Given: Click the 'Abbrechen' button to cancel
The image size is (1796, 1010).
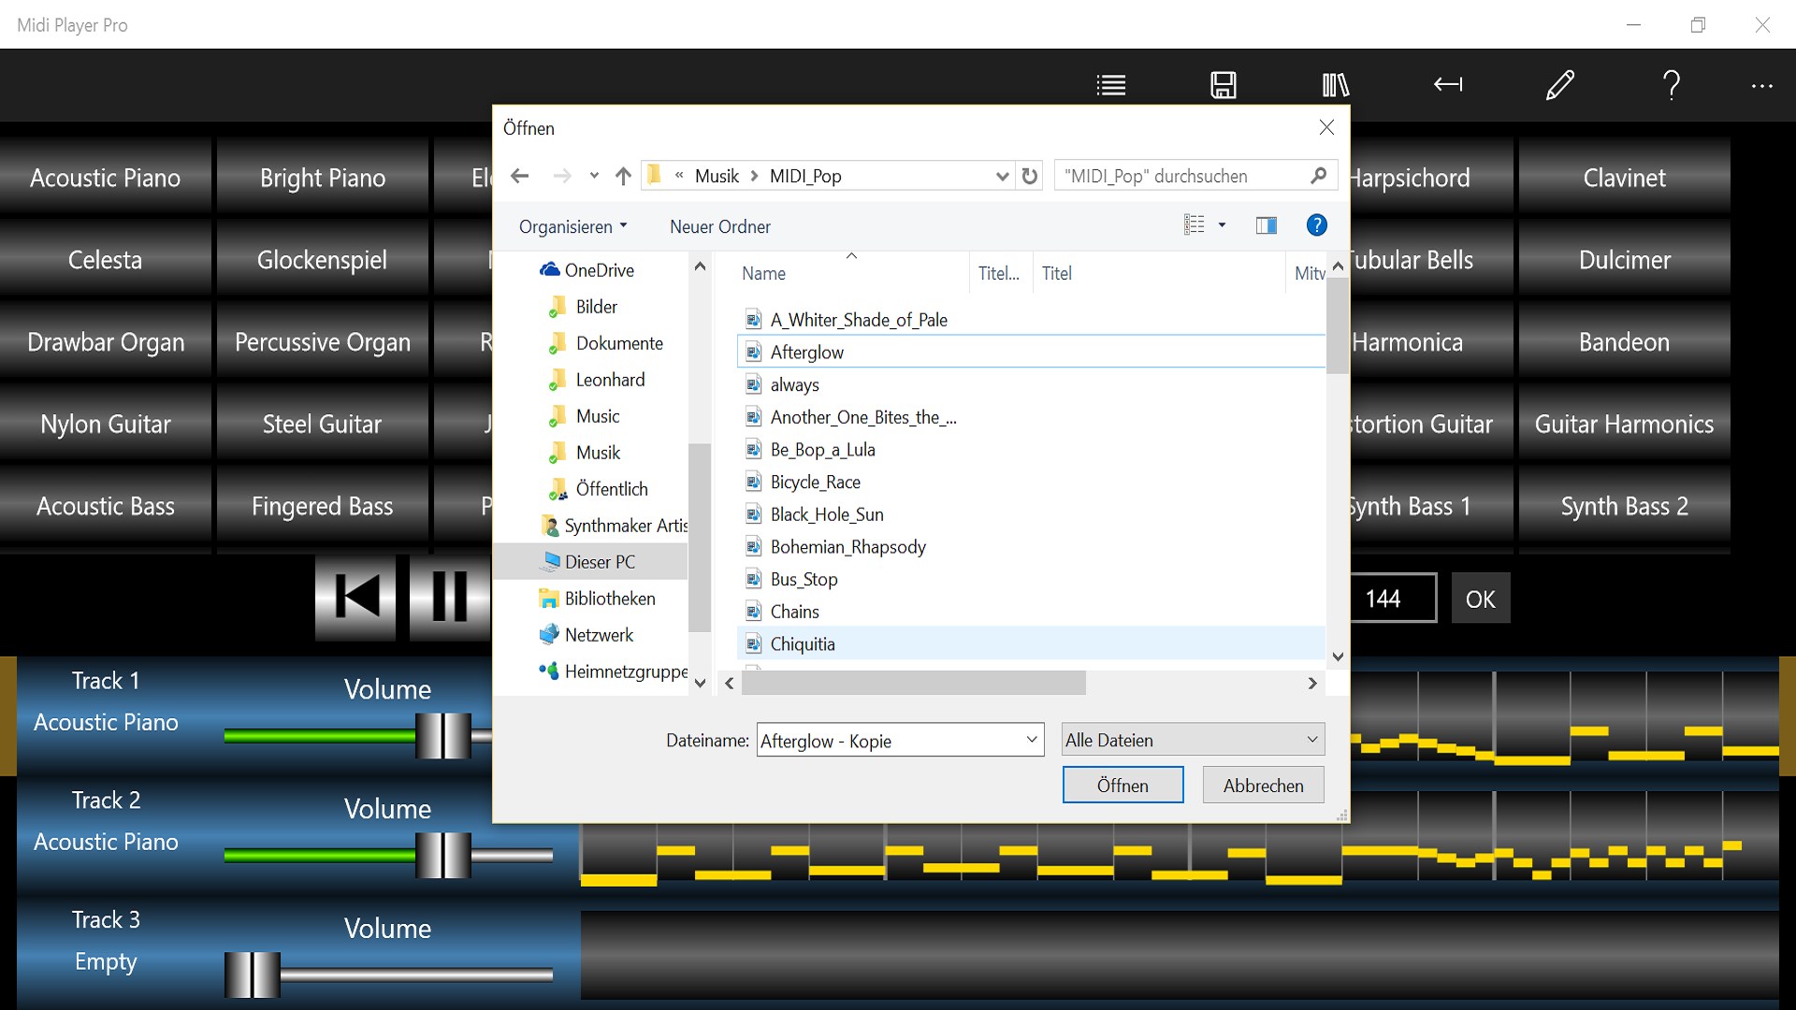Looking at the screenshot, I should point(1262,786).
